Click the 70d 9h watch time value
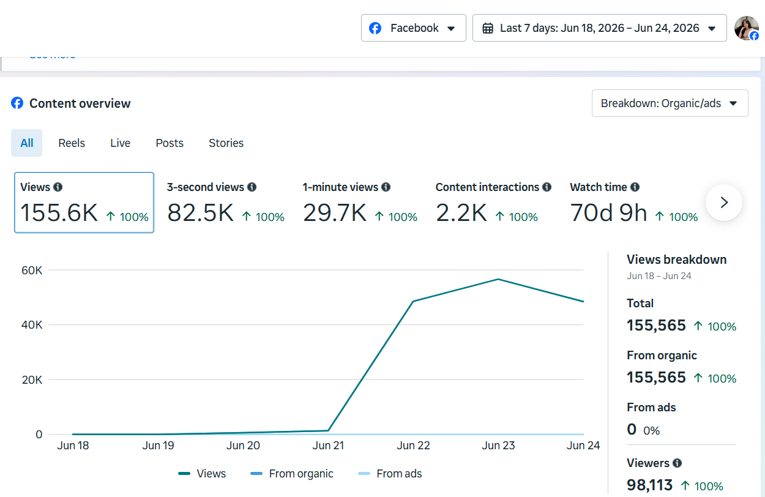Image resolution: width=765 pixels, height=497 pixels. [x=608, y=213]
